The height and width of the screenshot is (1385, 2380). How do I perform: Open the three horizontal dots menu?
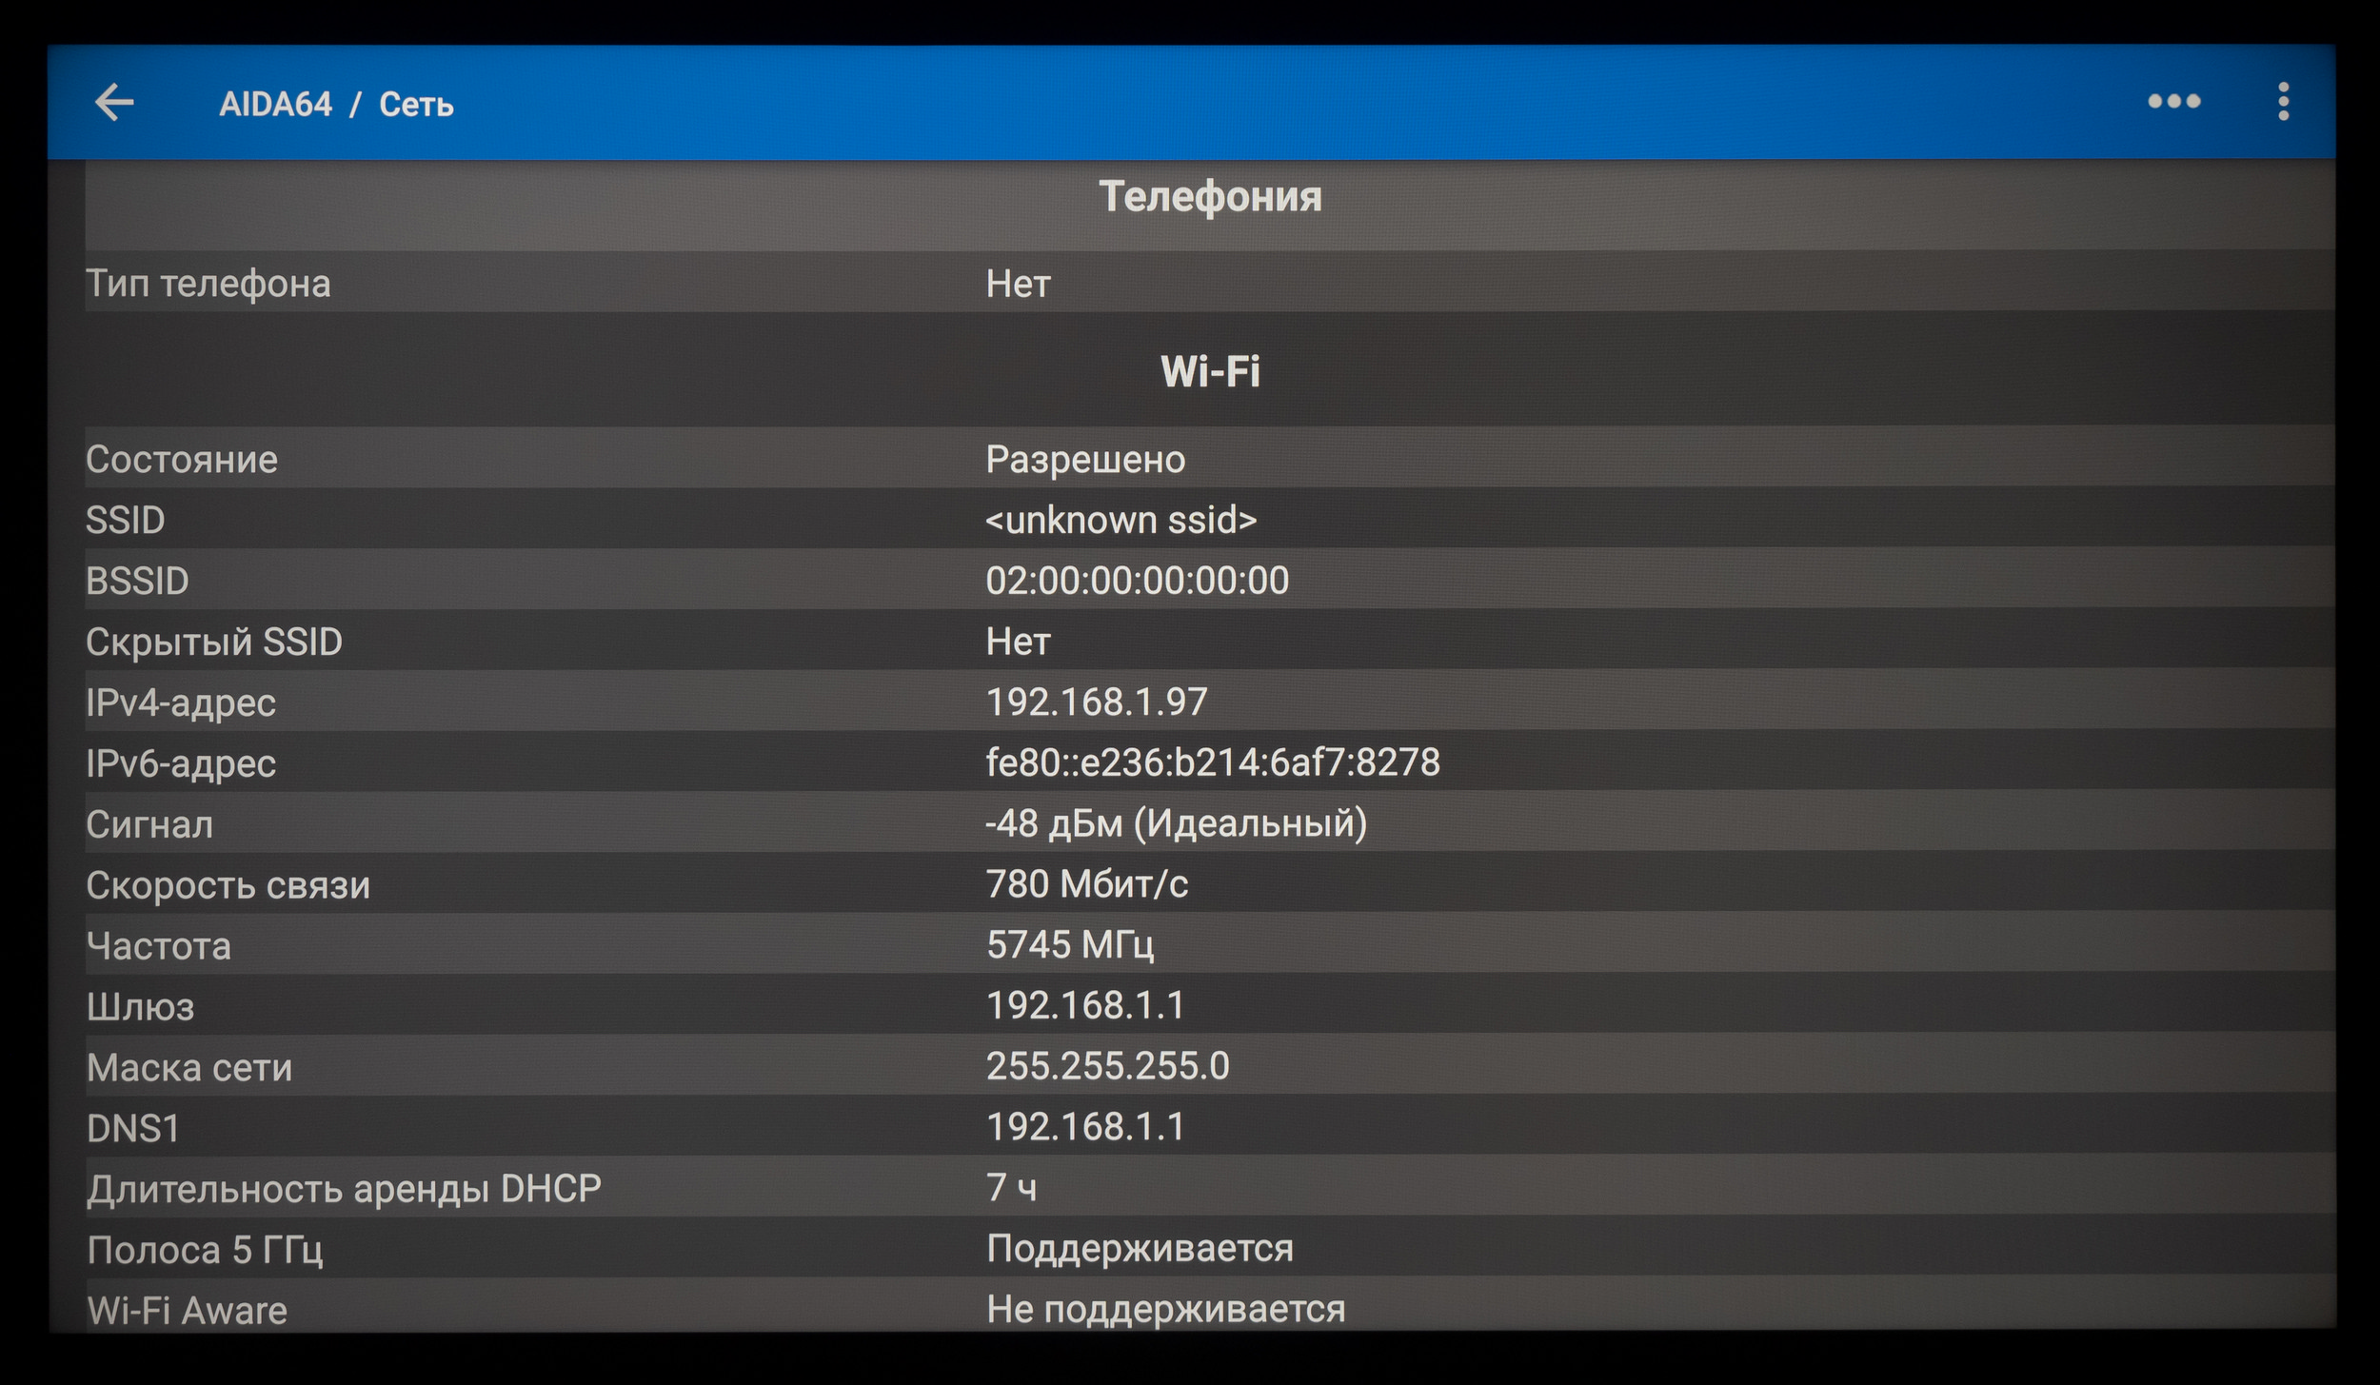pos(2173,102)
